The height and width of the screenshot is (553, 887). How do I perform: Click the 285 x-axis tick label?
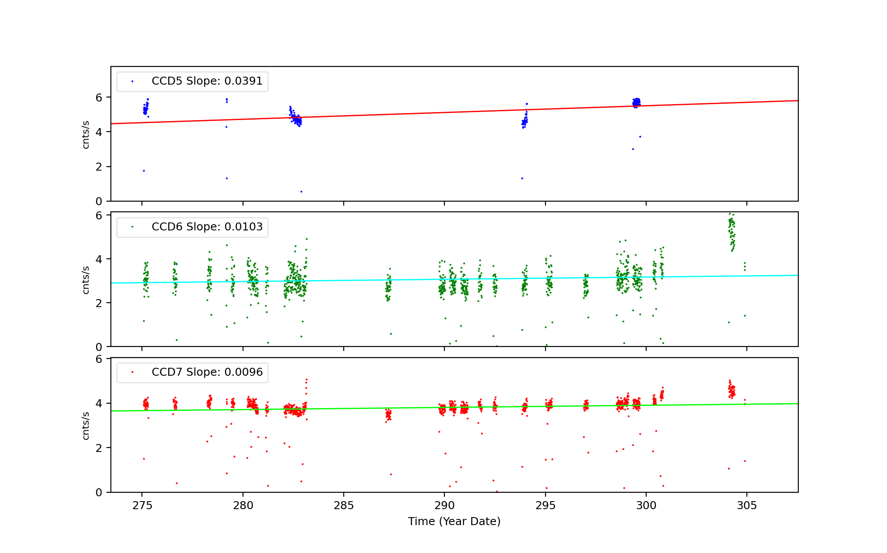344,506
